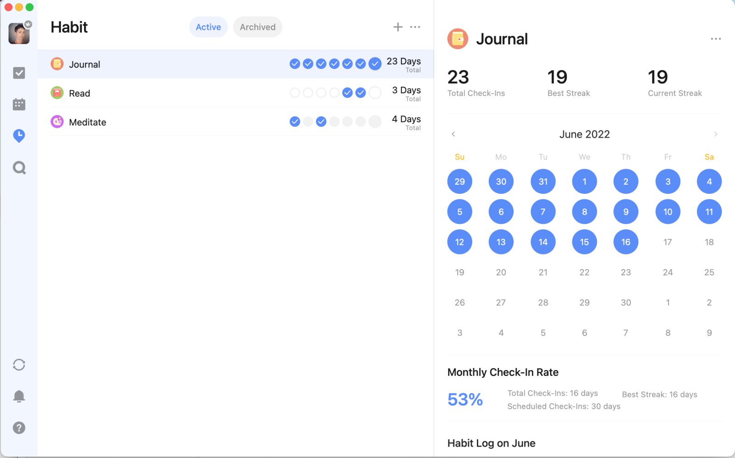Click the '3 Days' total for Read
The width and height of the screenshot is (735, 458).
coord(406,90)
